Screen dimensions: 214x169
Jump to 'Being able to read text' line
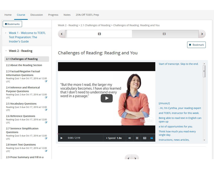180,120
